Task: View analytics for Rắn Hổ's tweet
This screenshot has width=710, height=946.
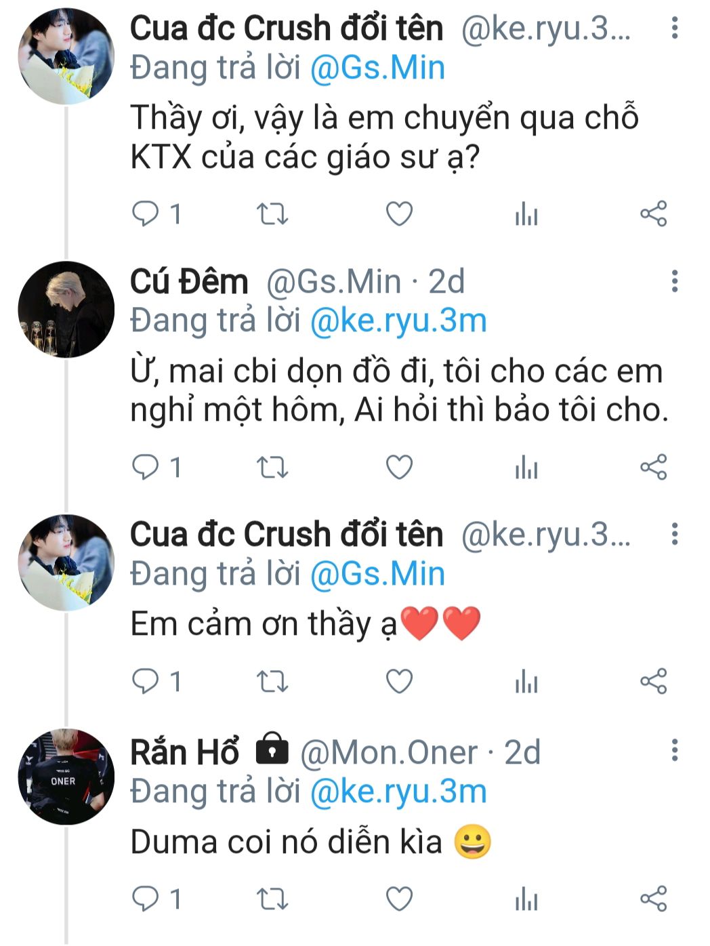Action: coord(526,901)
